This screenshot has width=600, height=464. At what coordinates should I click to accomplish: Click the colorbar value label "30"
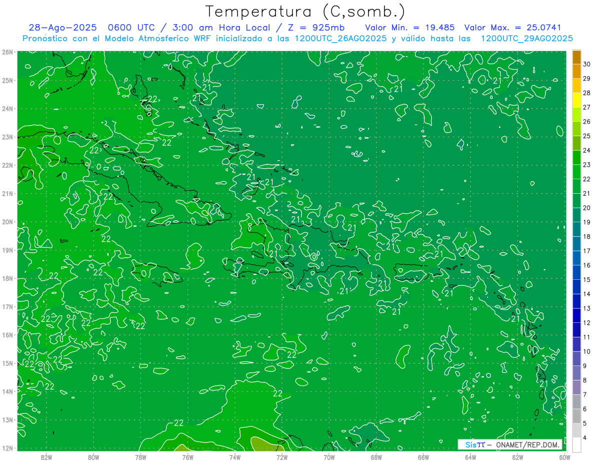tap(586, 64)
